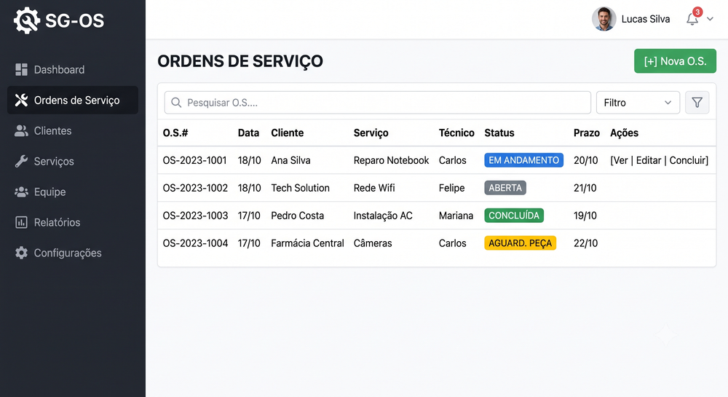Image resolution: width=728 pixels, height=397 pixels.
Task: Sort by Prazo column header
Action: pos(586,133)
